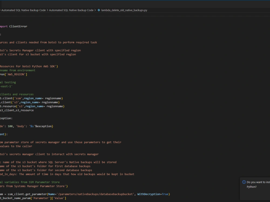Click the 'ssm' string in client call
Screen dimensions: 270x202
click(18, 98)
